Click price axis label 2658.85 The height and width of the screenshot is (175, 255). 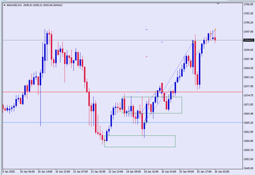(x=249, y=141)
